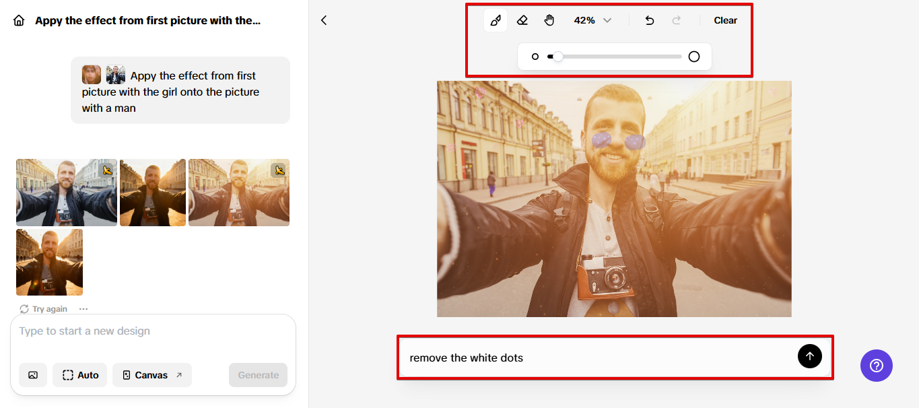Select the Eraser tool
The image size is (919, 408).
(x=522, y=20)
